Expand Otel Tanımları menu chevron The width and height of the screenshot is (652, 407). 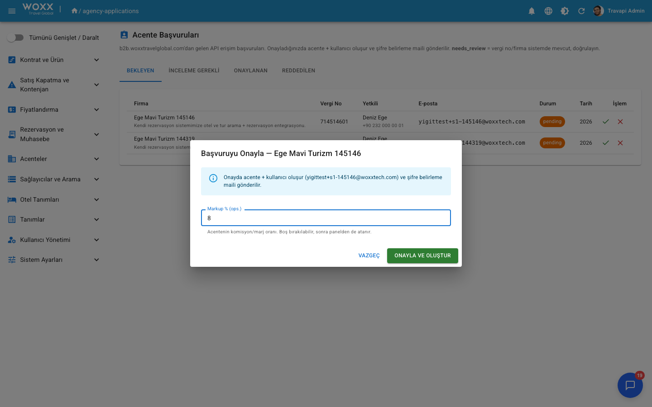coord(96,199)
